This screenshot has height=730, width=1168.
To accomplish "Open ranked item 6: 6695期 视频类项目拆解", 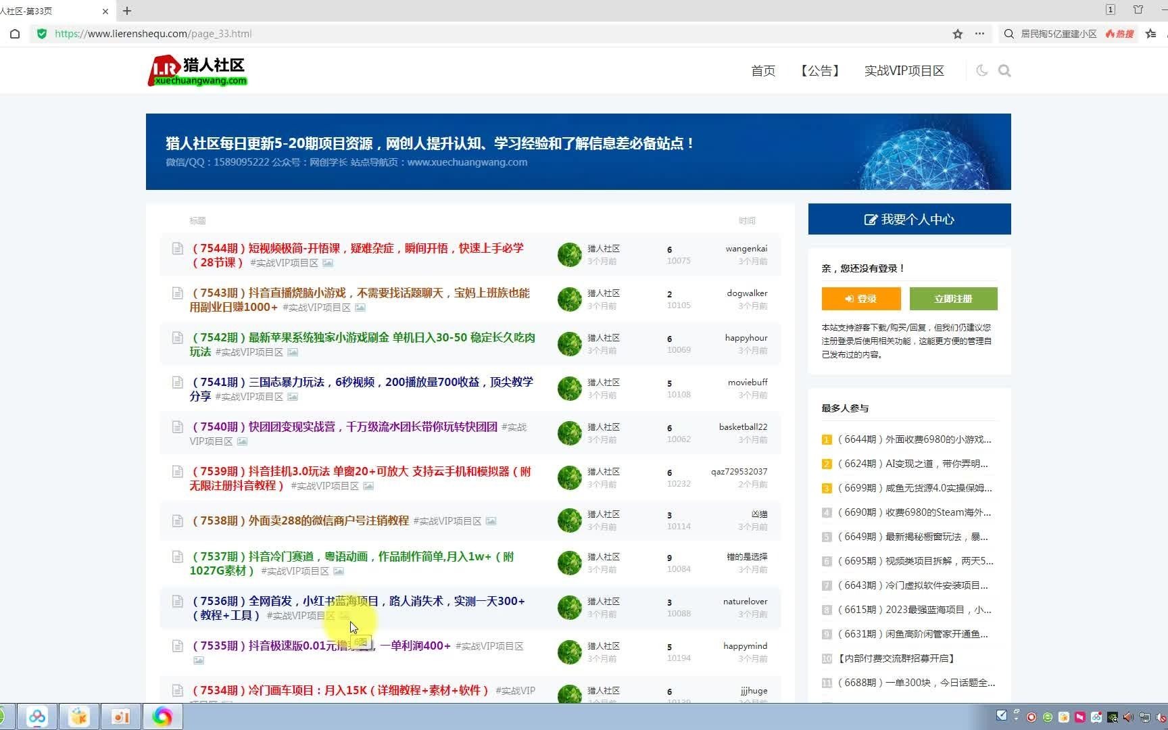I will click(x=915, y=561).
